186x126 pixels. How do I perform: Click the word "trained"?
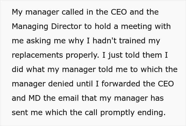point(132,41)
